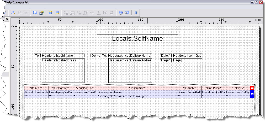
Task: Click the second greyed alignment icon
Action: tap(72, 13)
